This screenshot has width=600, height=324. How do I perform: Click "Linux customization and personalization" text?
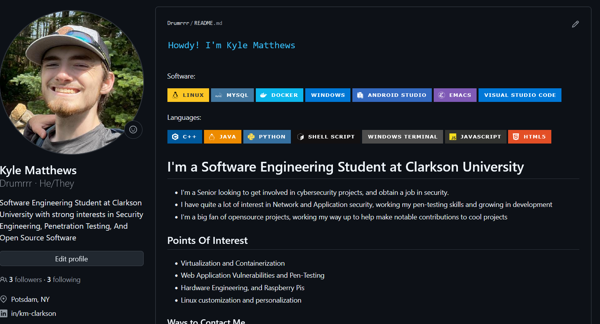tap(241, 300)
